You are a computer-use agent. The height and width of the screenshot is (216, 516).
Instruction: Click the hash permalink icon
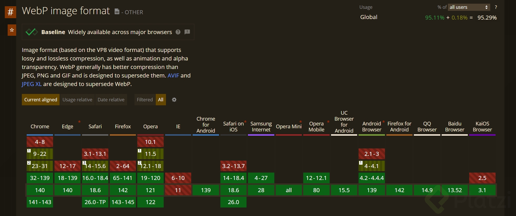(10, 12)
